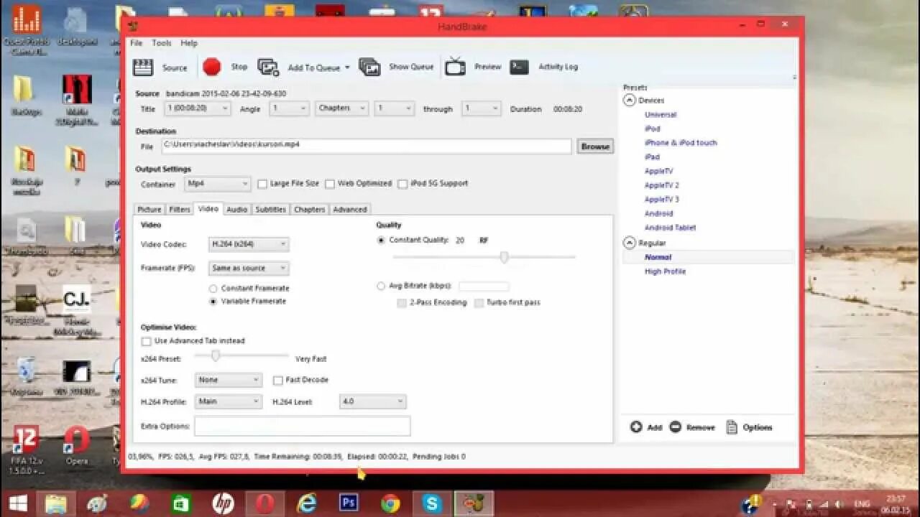
Task: Enable the Large File Size checkbox
Action: [262, 184]
